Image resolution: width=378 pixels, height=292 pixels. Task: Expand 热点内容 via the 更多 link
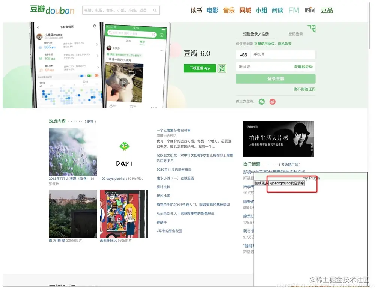[x=89, y=121]
